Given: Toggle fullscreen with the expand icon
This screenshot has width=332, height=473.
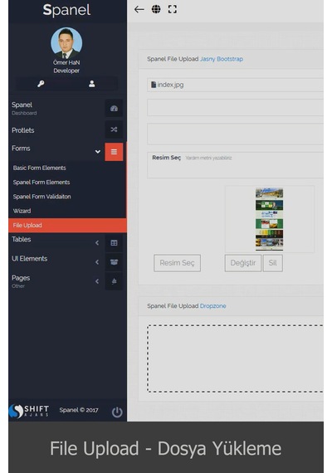Looking at the screenshot, I should click(173, 9).
